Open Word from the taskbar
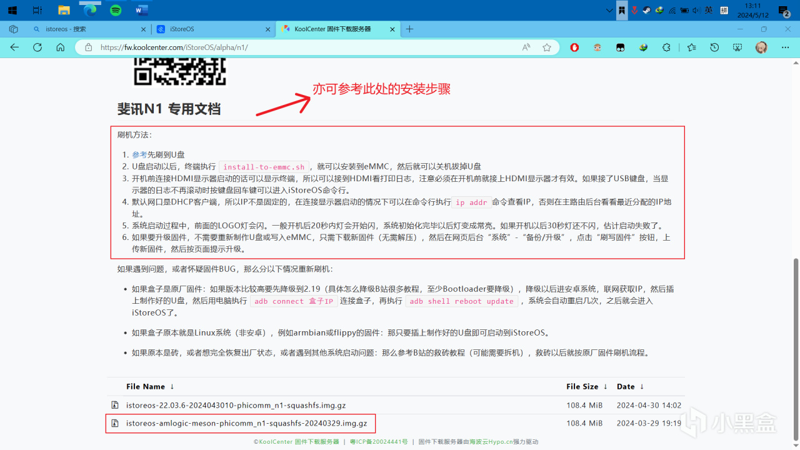This screenshot has width=800, height=450. 142,10
